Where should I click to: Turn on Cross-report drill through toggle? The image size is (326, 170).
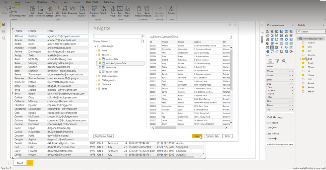(x=274, y=127)
